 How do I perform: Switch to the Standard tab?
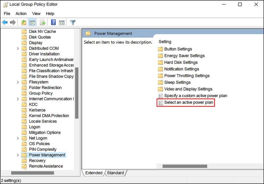coord(115,172)
